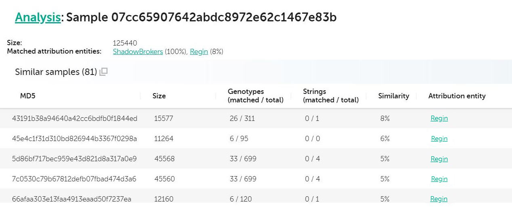Select MD5 hash 45e4c1f31d310bd826944b3367f0298a
The width and height of the screenshot is (512, 214).
pos(74,139)
